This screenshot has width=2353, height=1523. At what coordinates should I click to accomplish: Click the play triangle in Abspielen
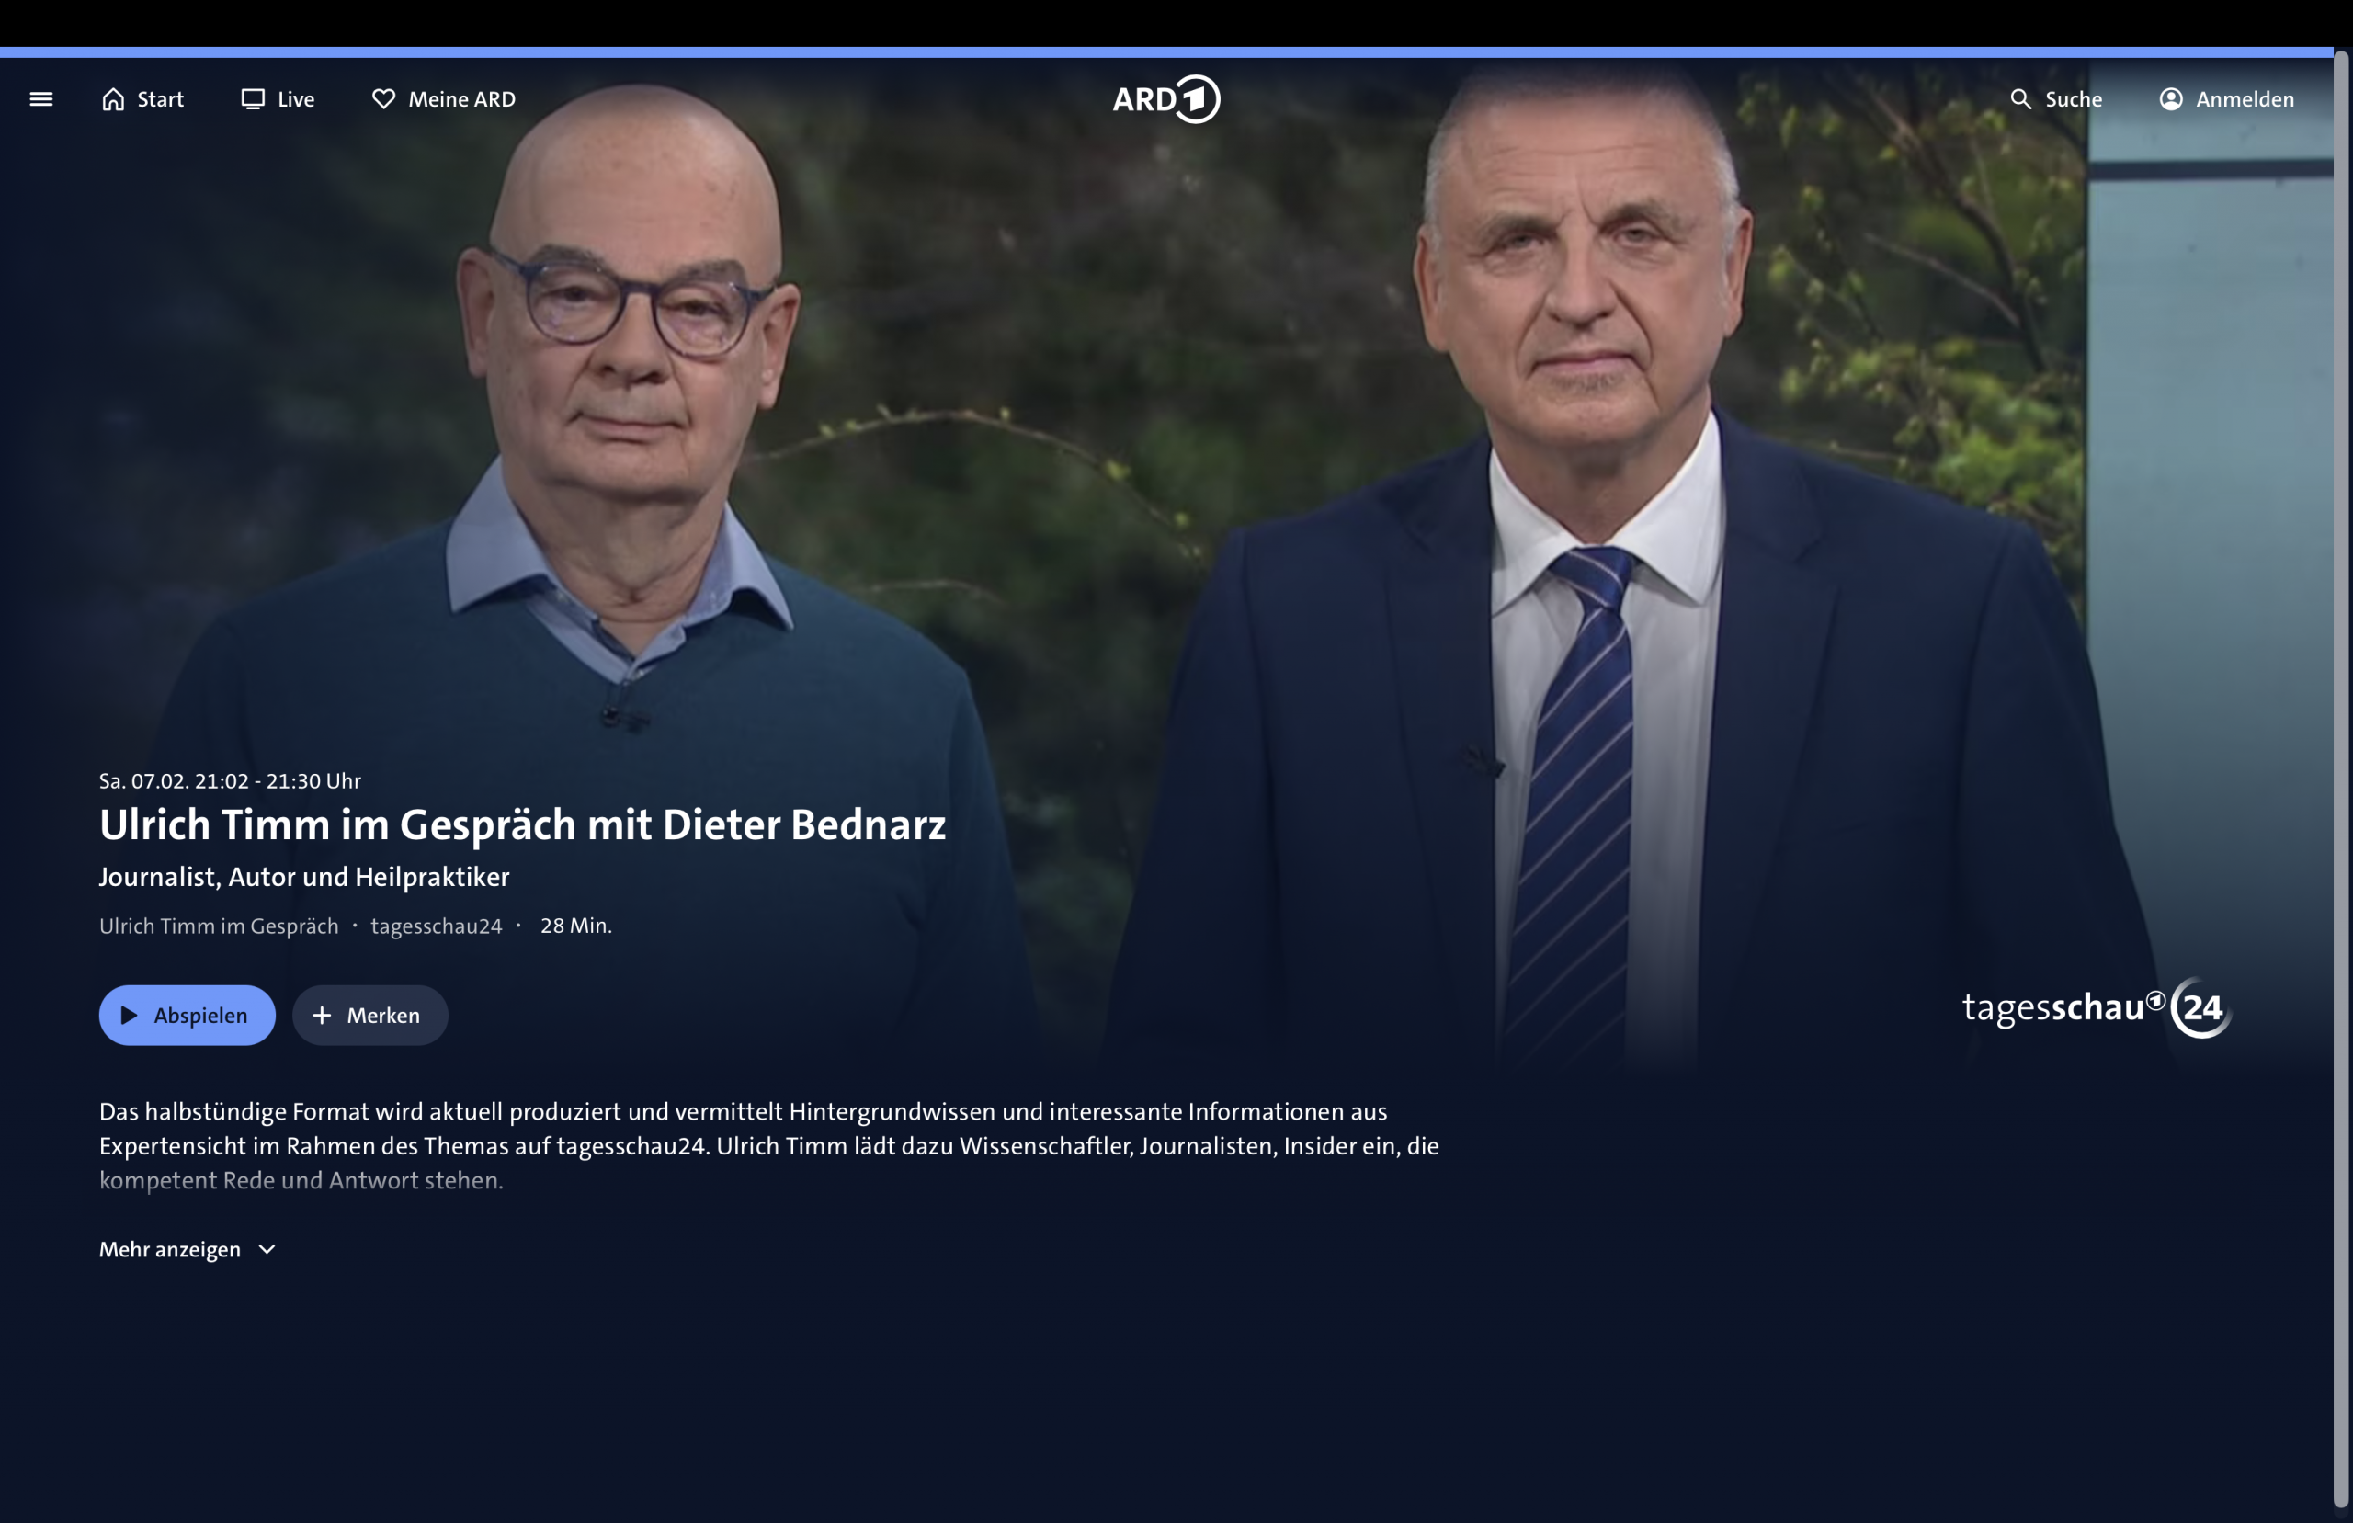pyautogui.click(x=129, y=1015)
